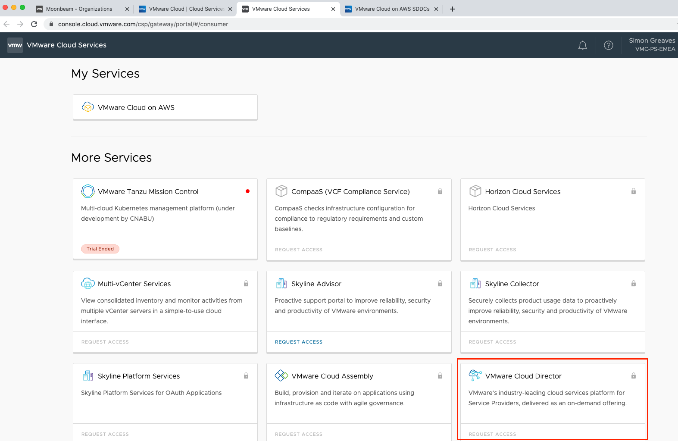Click Request Access on Skyline Collector
This screenshot has height=441, width=678.
pyautogui.click(x=492, y=342)
